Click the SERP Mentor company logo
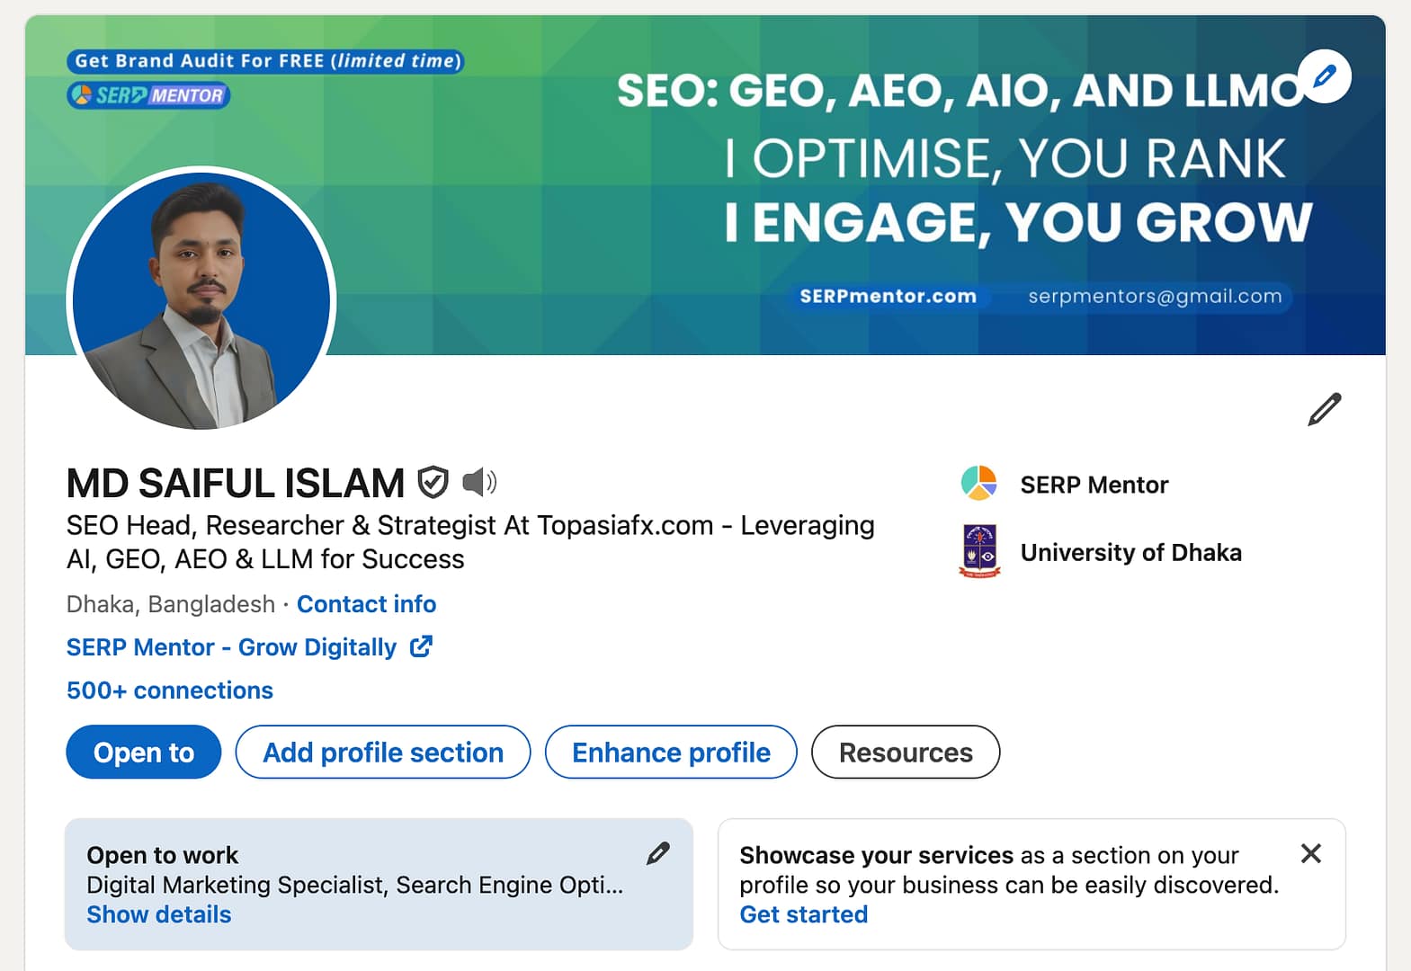Viewport: 1411px width, 971px height. pyautogui.click(x=978, y=484)
